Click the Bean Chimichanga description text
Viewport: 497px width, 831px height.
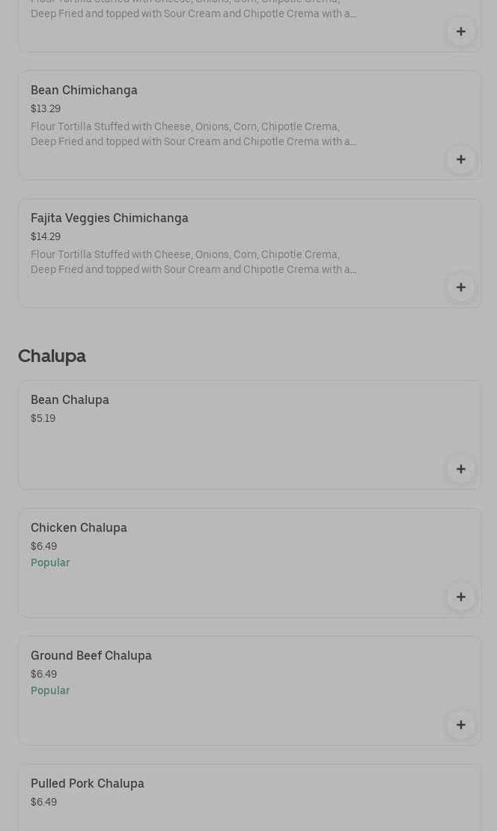[x=193, y=135]
